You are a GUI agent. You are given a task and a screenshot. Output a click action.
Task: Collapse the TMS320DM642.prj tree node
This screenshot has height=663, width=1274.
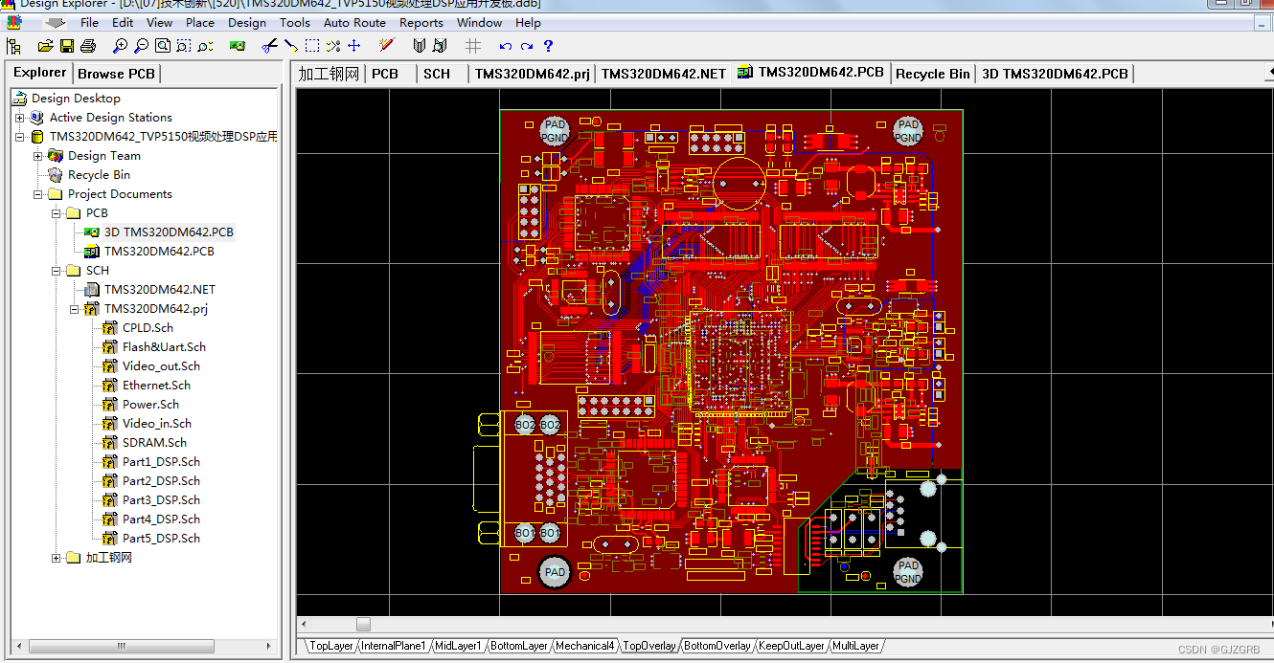point(74,308)
